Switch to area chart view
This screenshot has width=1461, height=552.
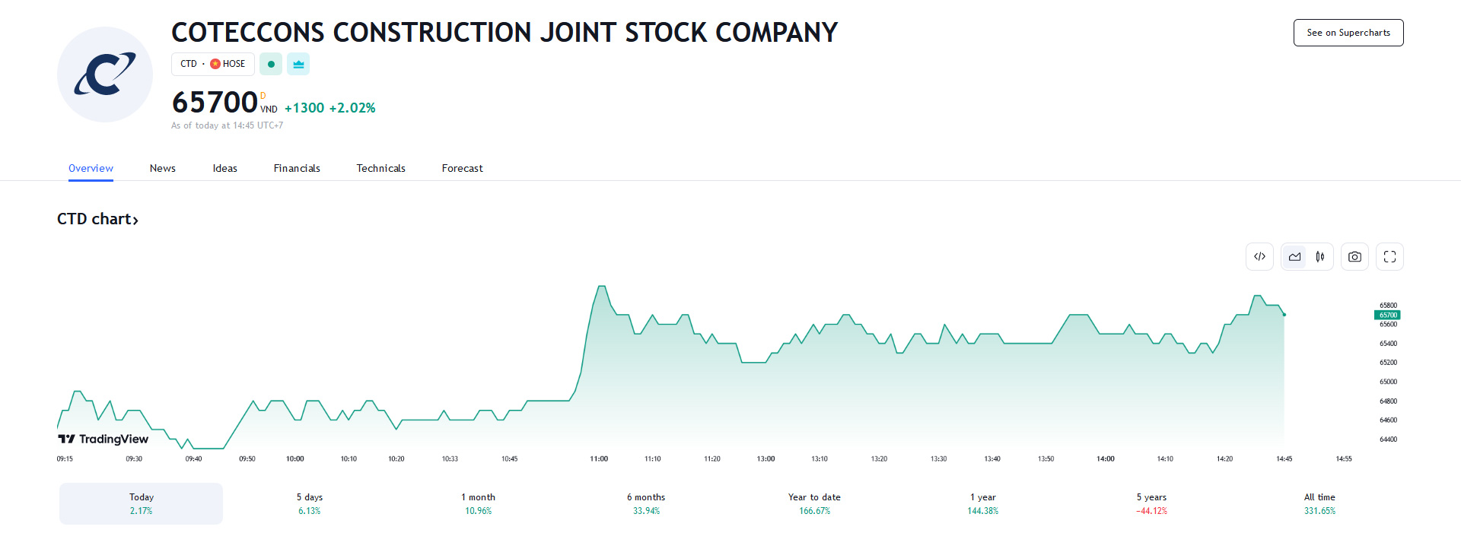[x=1294, y=257]
